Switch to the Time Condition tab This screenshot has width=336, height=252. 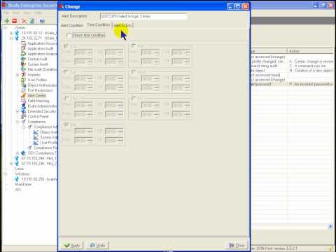98,24
